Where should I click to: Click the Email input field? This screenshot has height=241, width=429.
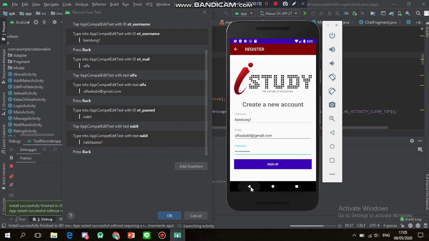273,136
